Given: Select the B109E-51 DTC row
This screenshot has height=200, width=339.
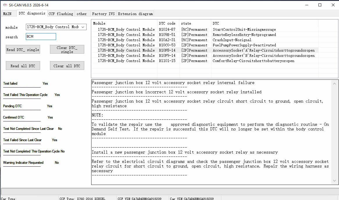Looking at the screenshot, I should (x=205, y=34).
